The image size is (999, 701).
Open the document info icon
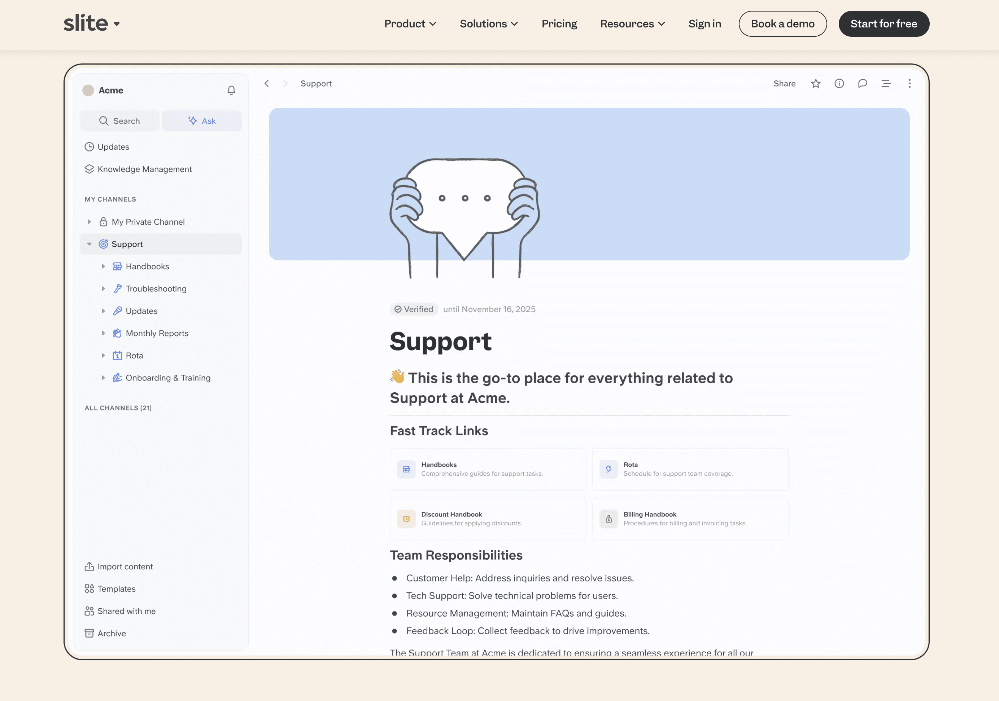click(839, 83)
